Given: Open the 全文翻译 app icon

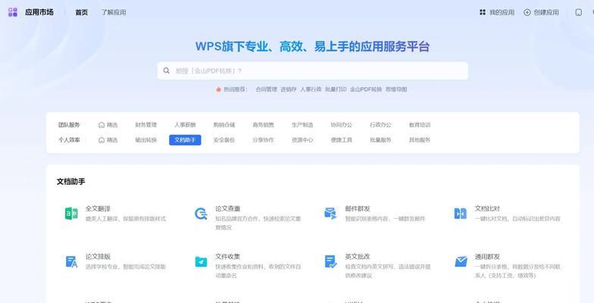Looking at the screenshot, I should pos(71,214).
